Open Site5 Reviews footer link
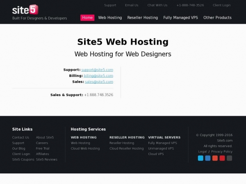This screenshot has width=246, height=184. [x=47, y=159]
